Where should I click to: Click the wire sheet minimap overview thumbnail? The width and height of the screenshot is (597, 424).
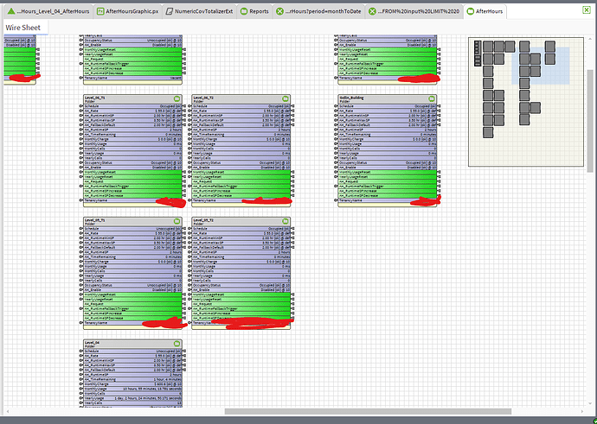click(526, 102)
